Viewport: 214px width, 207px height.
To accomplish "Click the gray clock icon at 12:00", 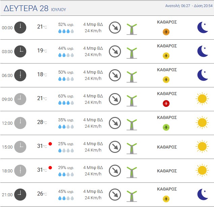I will pos(20,123).
